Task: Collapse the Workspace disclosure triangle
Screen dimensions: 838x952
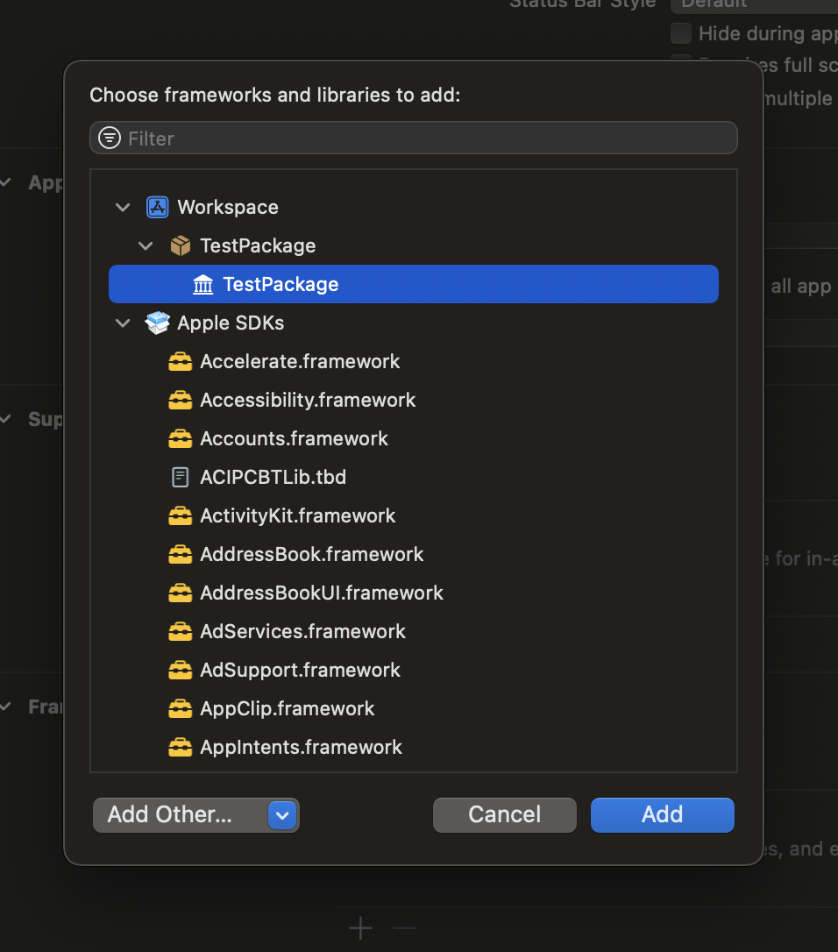Action: (x=123, y=207)
